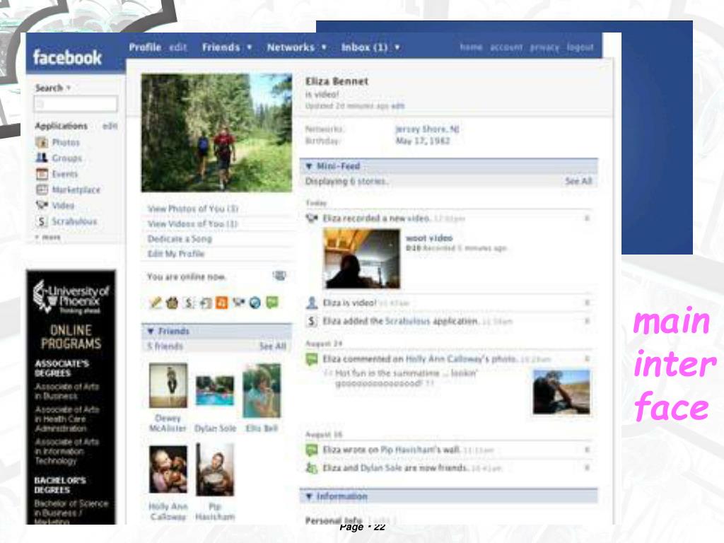Click friends icon beside Dylan Sole friendship story
Screen dimensions: 724x543
click(x=312, y=468)
